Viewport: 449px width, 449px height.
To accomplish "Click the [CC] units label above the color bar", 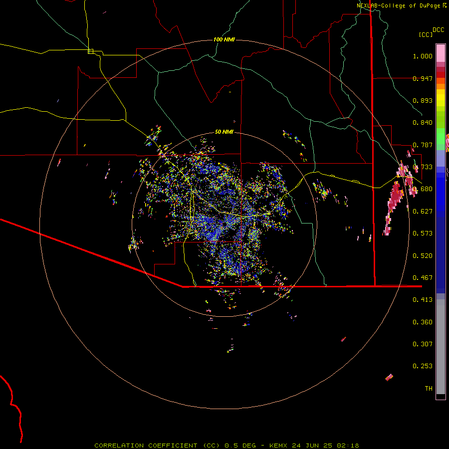I will point(426,34).
